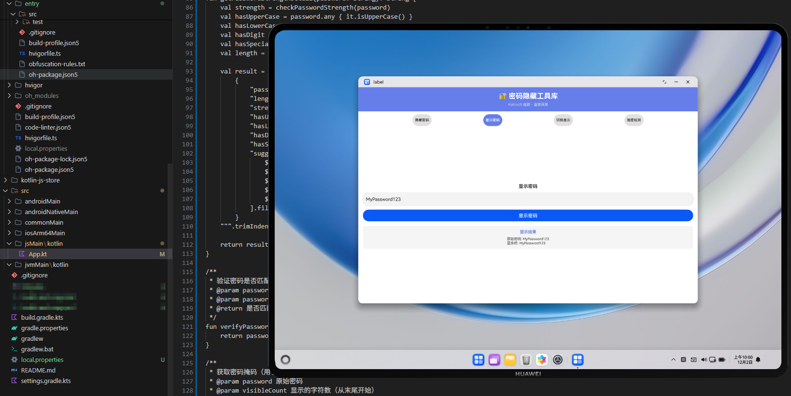Viewport: 791px width, 396px height.
Task: Click the blue 显示密码 button
Action: (528, 216)
